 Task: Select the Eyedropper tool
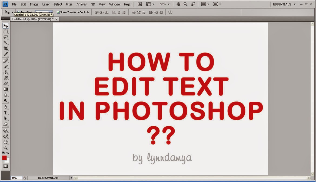[6, 54]
